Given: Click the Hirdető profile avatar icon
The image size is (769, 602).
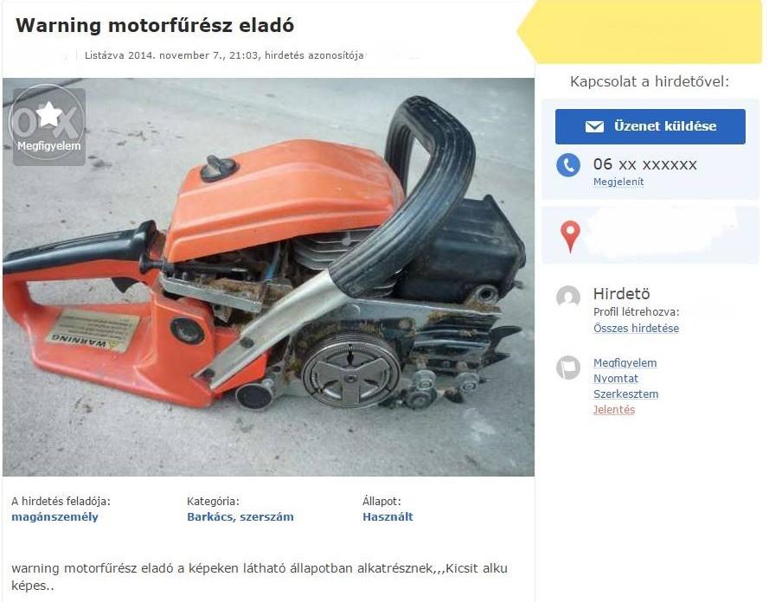Looking at the screenshot, I should 568,297.
